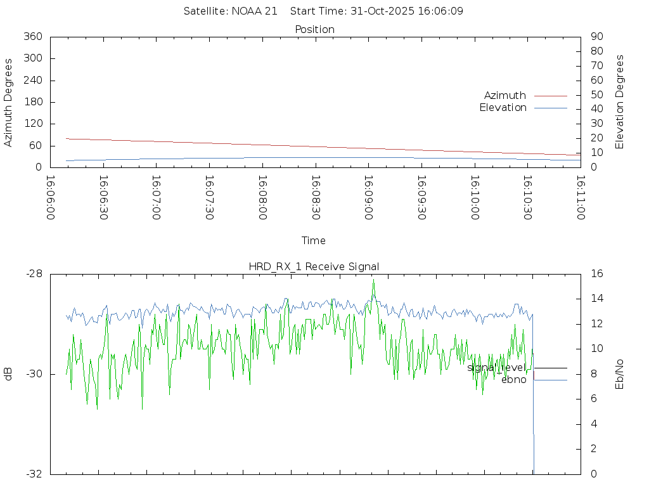Click the 360 azimuth axis tick value

coord(32,37)
